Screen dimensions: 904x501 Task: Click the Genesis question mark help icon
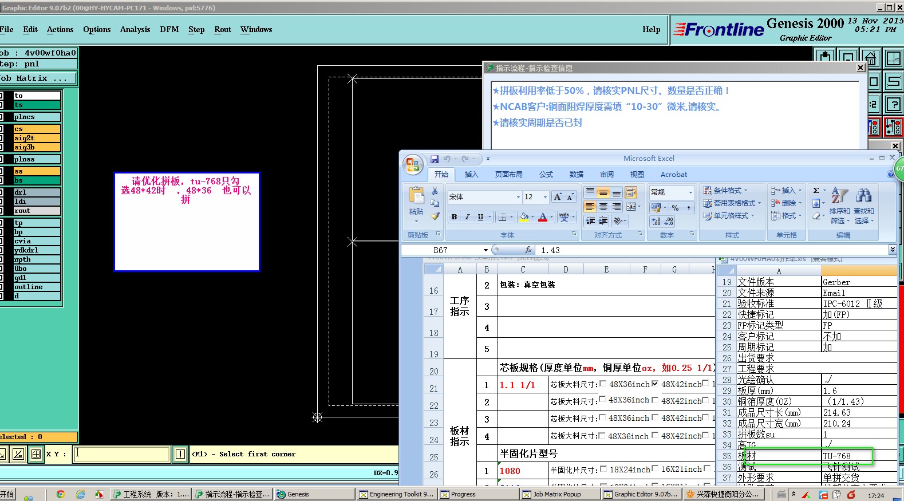[893, 104]
